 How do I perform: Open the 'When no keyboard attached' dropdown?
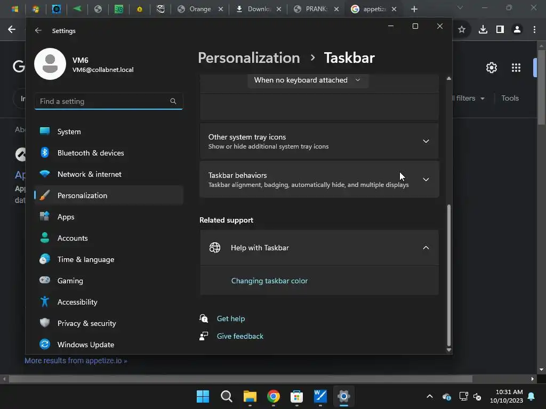pos(308,80)
